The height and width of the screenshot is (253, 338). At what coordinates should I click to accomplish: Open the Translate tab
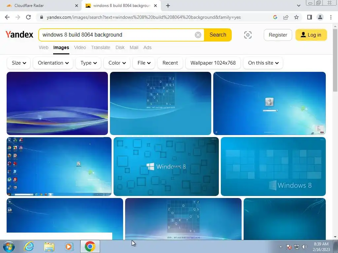point(101,47)
